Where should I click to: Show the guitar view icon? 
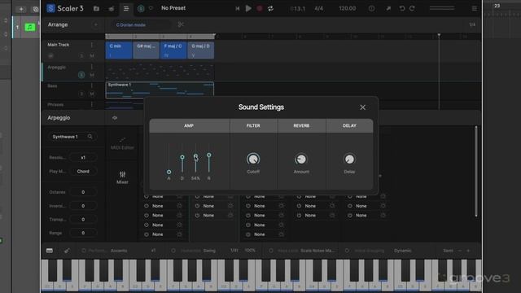(x=67, y=251)
